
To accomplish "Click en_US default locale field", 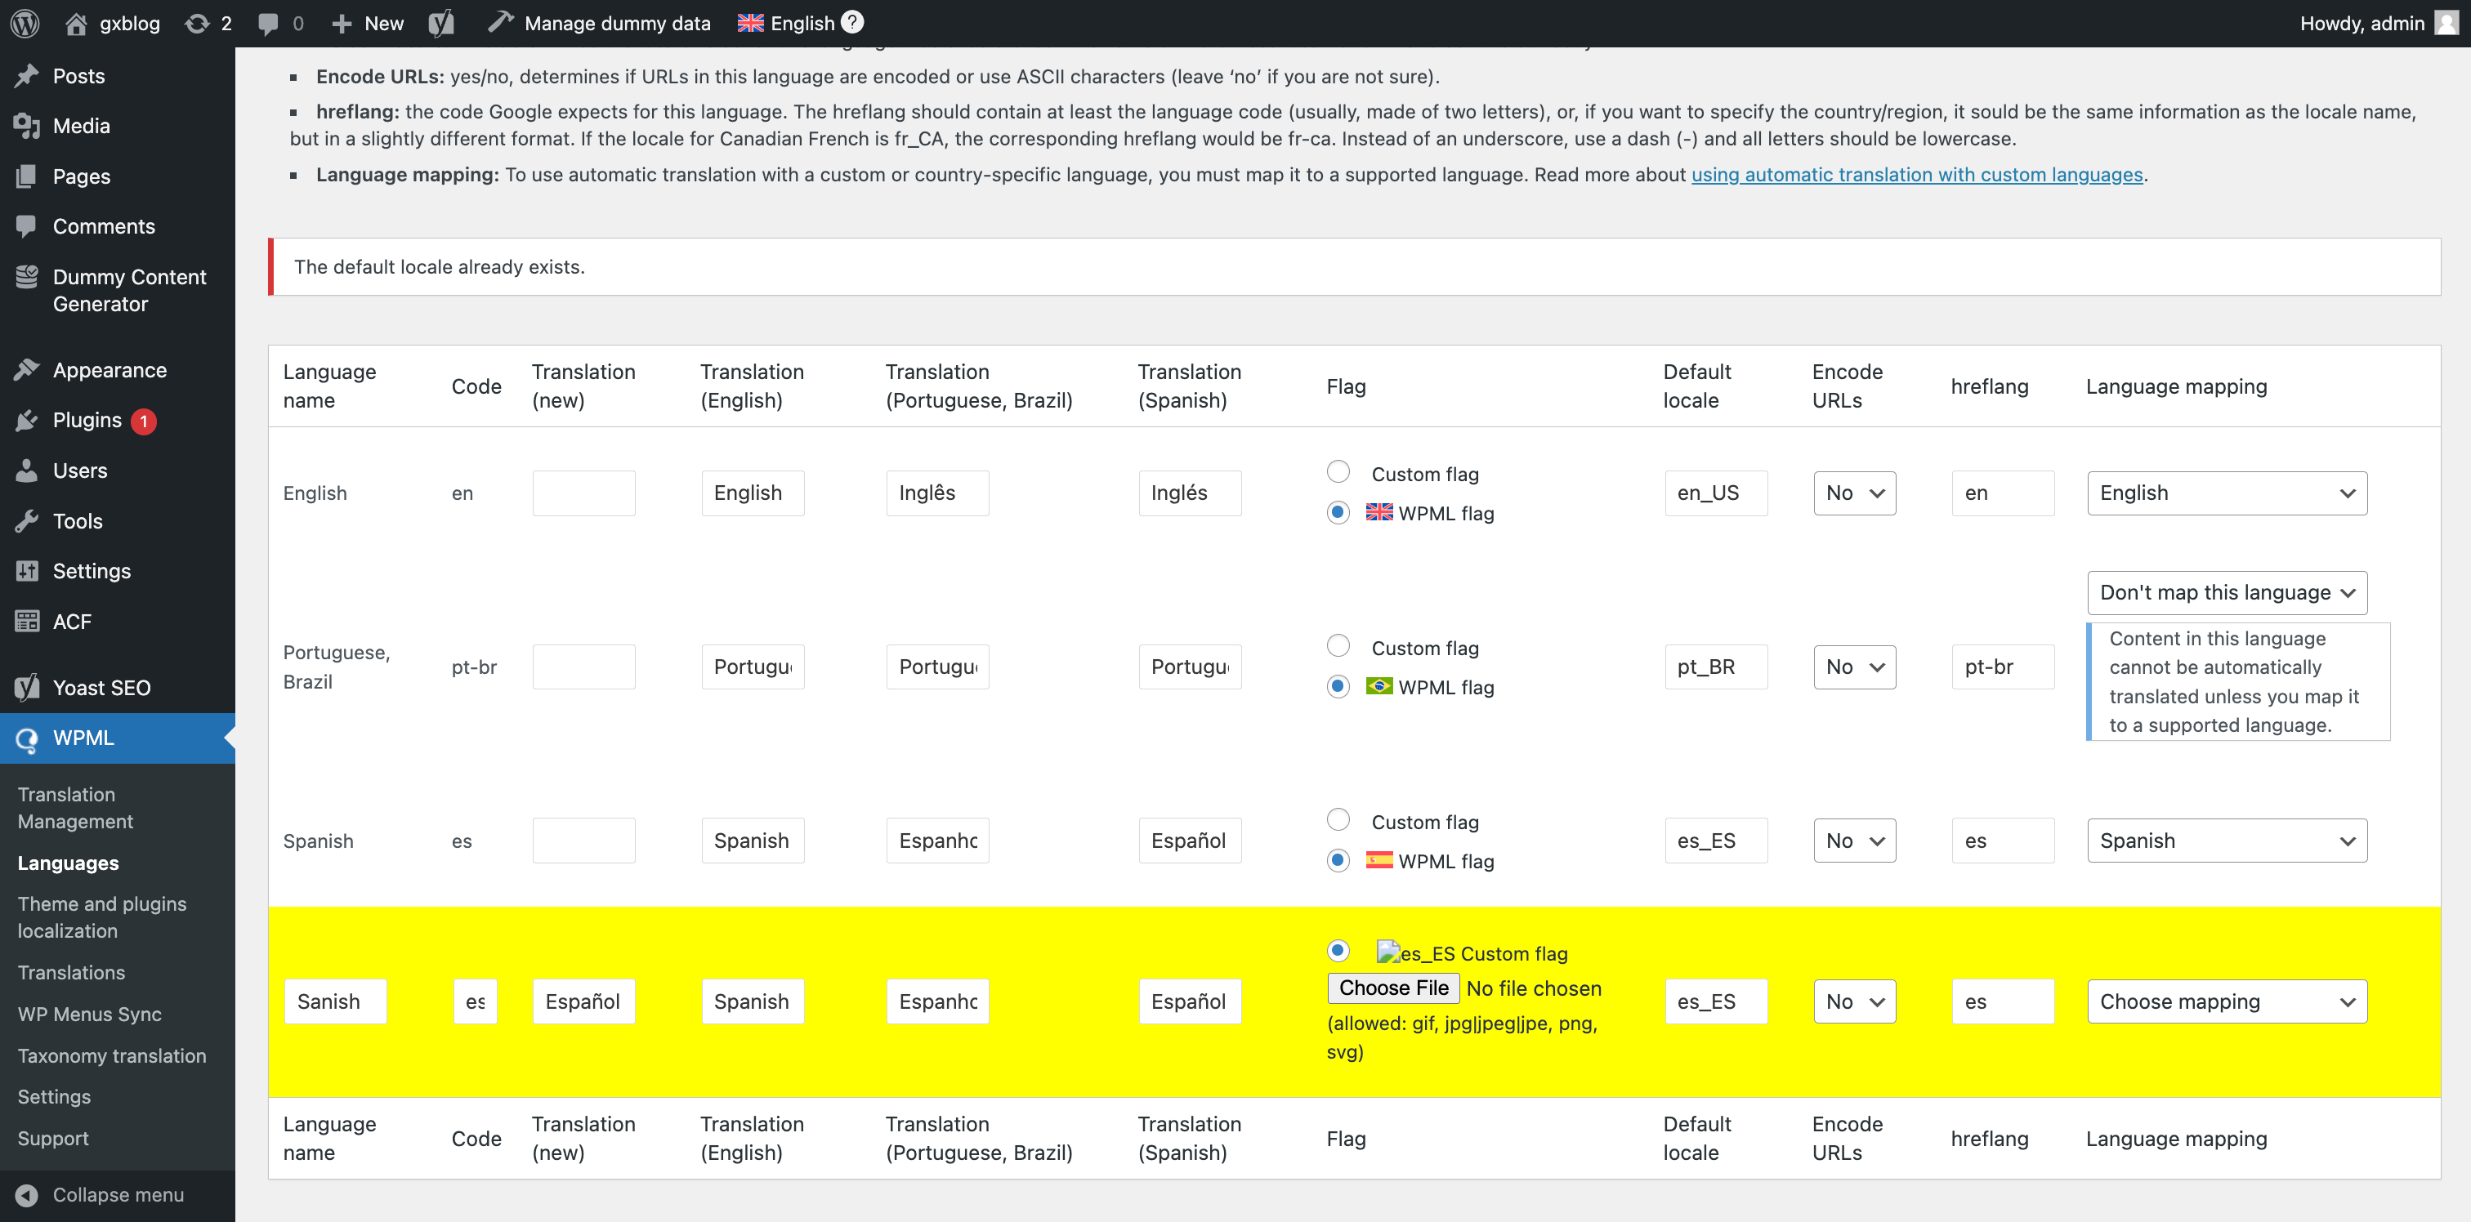I will (x=1715, y=493).
